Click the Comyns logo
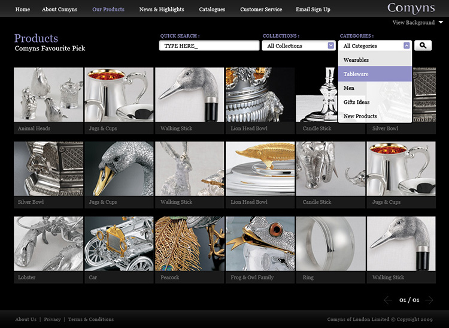This screenshot has width=449, height=328. [411, 8]
